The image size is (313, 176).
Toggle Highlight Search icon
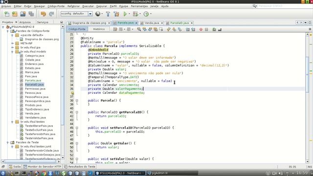pyautogui.click(x=156, y=29)
